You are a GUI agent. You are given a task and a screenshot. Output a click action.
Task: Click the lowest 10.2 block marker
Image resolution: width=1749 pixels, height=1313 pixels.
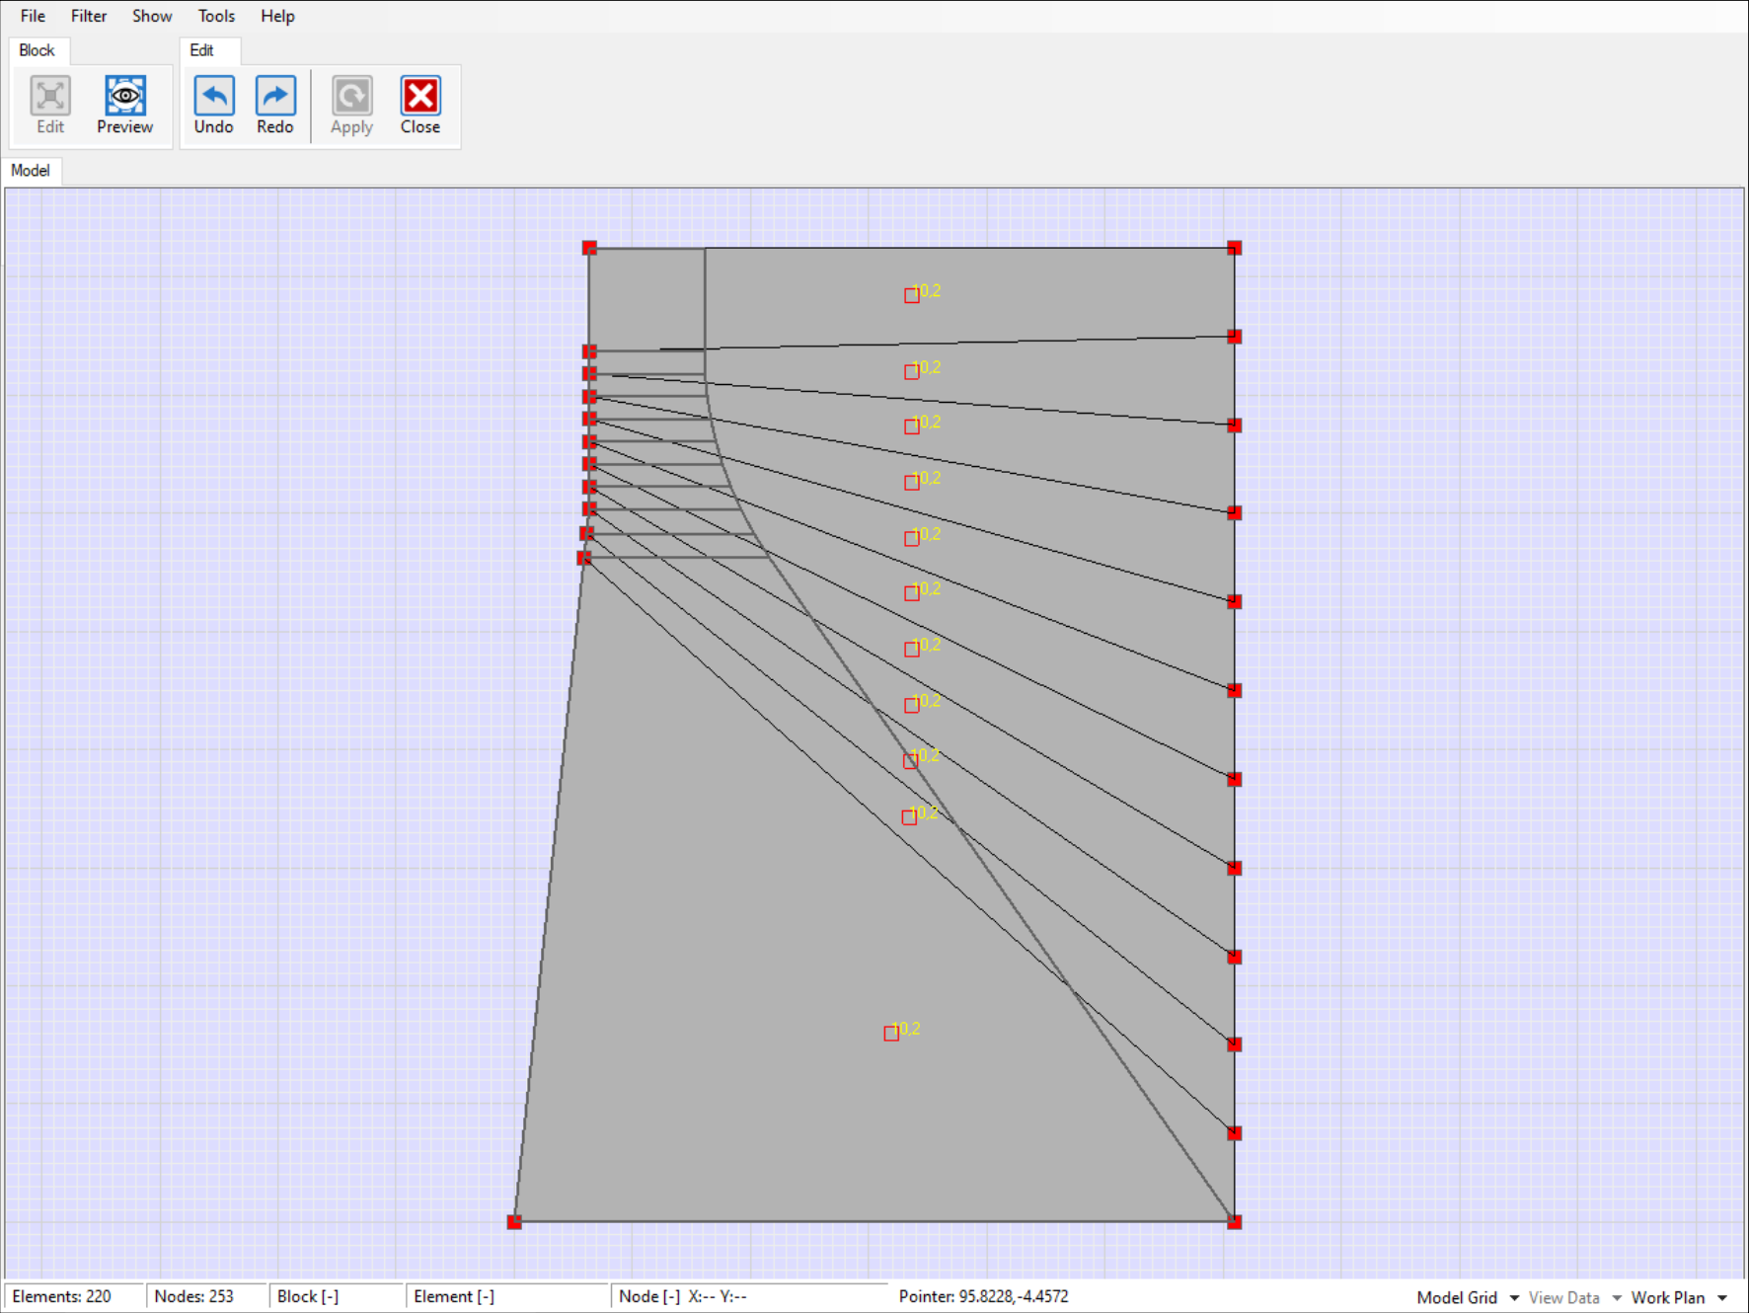[x=891, y=1034]
